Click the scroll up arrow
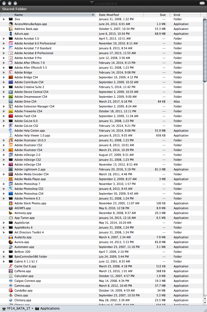 pyautogui.click(x=205, y=299)
